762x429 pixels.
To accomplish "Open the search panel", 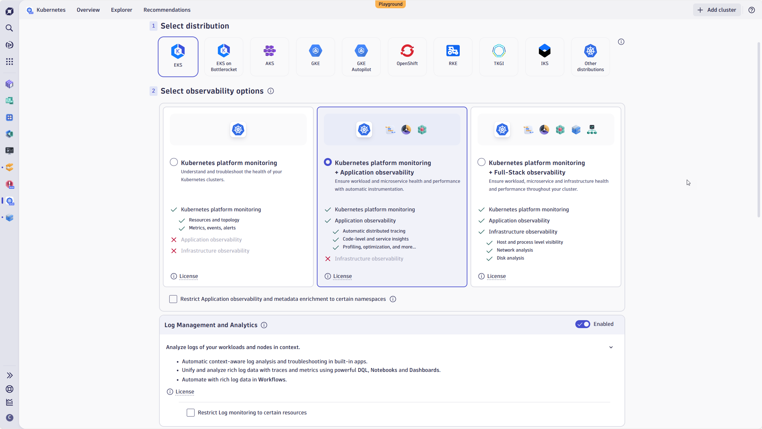I will click(10, 28).
